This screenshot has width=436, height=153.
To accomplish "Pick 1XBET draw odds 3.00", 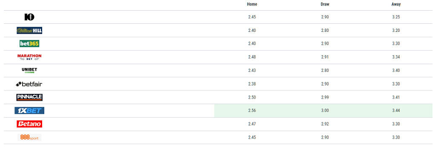I will click(325, 110).
